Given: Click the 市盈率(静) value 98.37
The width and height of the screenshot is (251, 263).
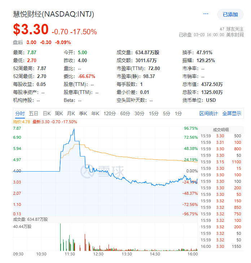Looking at the screenshot, I should point(149,76).
